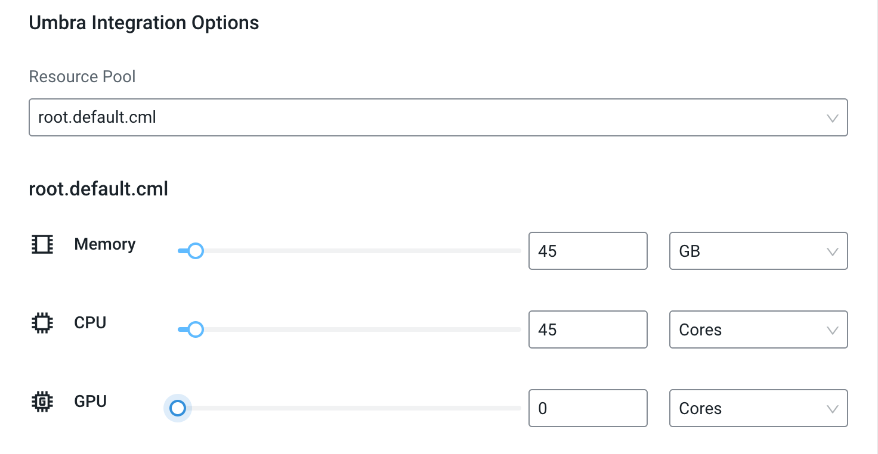
Task: Click the CPU processor icon
Action: coord(42,323)
